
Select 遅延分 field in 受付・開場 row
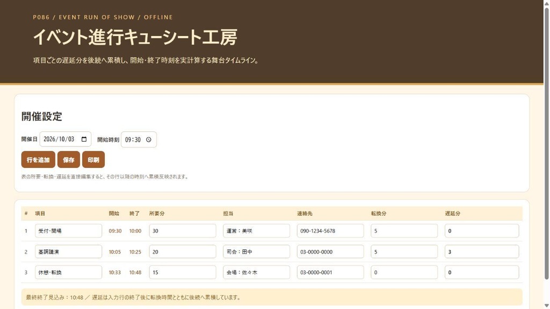tap(482, 231)
